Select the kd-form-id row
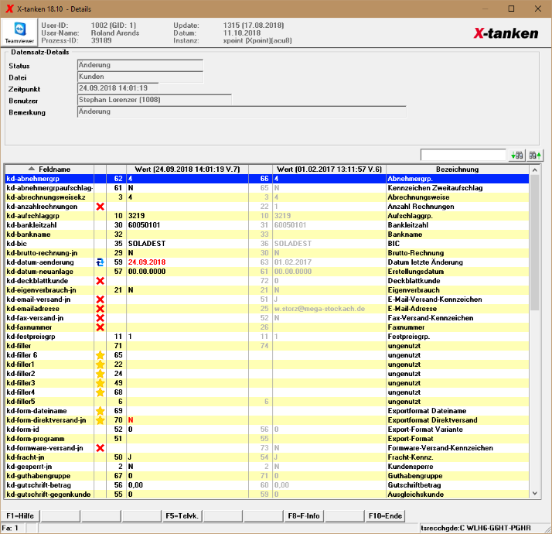Screen dimensions: 552x534 [x=267, y=430]
